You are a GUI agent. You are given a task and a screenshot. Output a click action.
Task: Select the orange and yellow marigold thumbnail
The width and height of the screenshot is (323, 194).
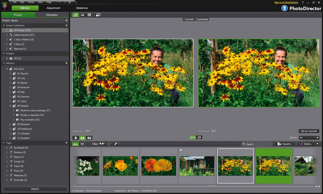tap(159, 166)
